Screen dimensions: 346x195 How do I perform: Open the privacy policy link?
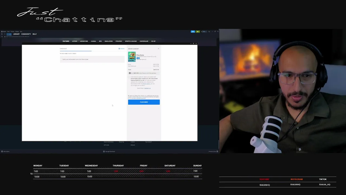pyautogui.click(x=147, y=84)
